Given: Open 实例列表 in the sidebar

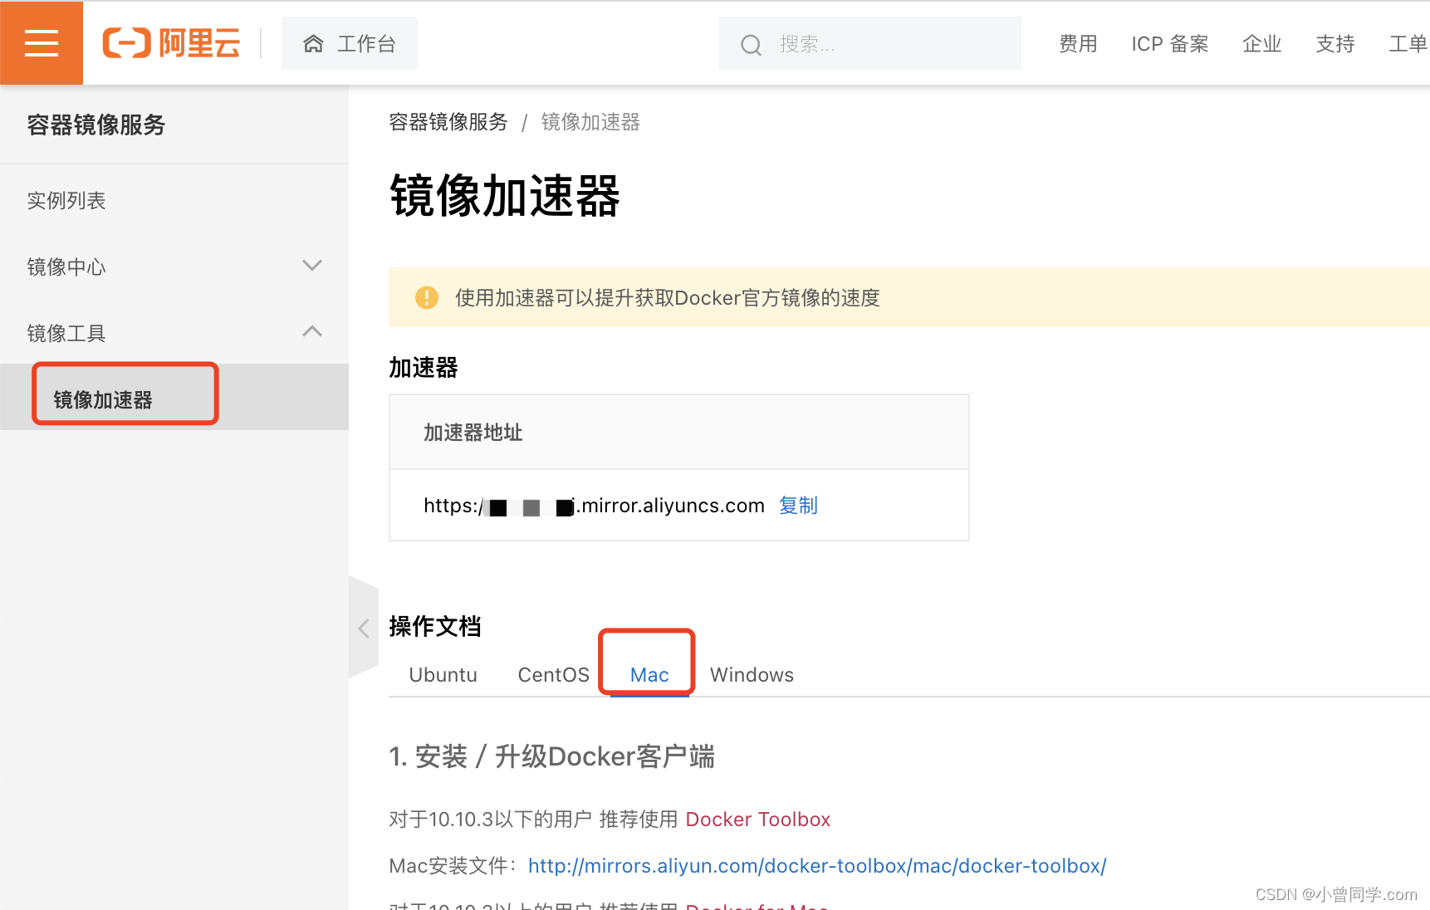Looking at the screenshot, I should pos(66,200).
